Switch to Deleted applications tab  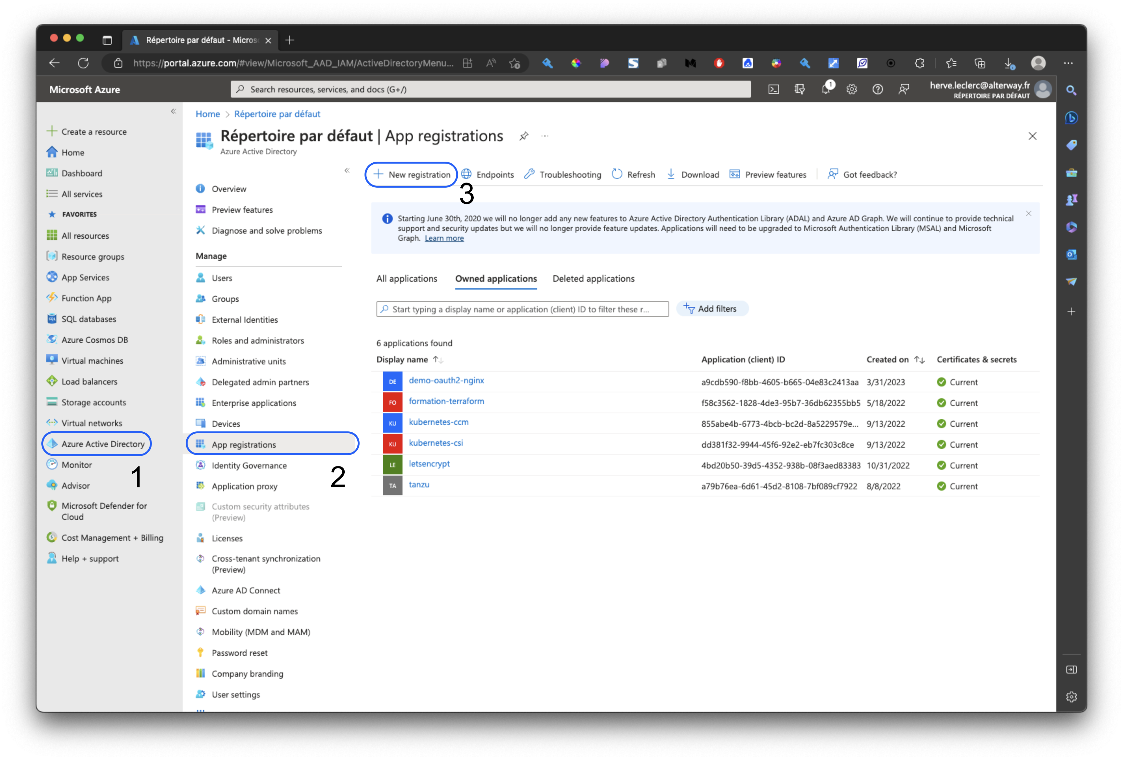(593, 279)
